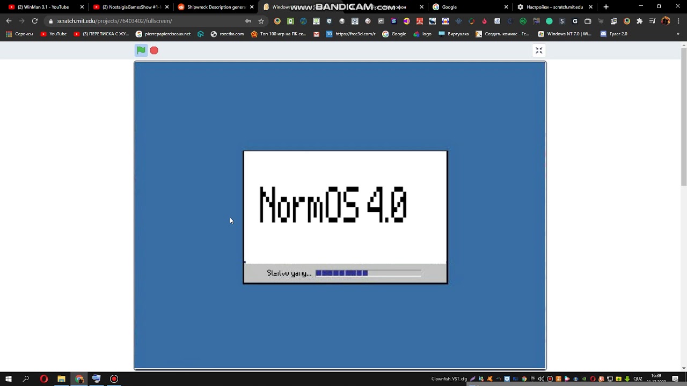The width and height of the screenshot is (687, 386).
Task: Open the Windows notification center icon
Action: 675,379
